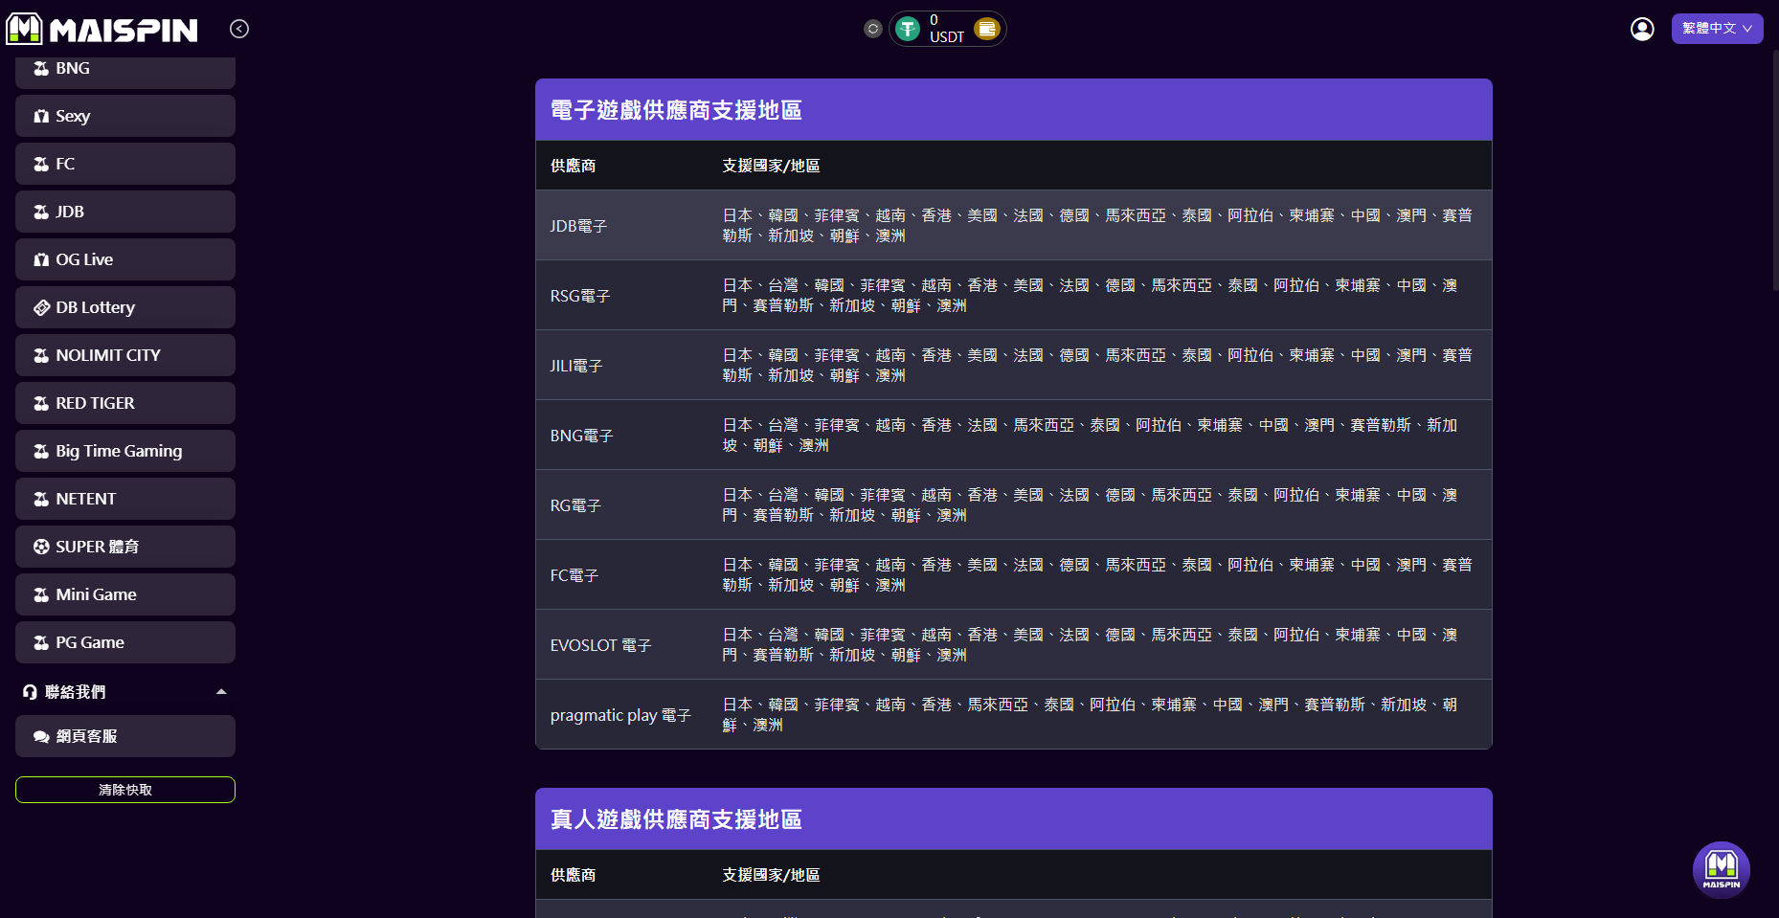Click the 清除快取 clear cache button

pos(125,790)
